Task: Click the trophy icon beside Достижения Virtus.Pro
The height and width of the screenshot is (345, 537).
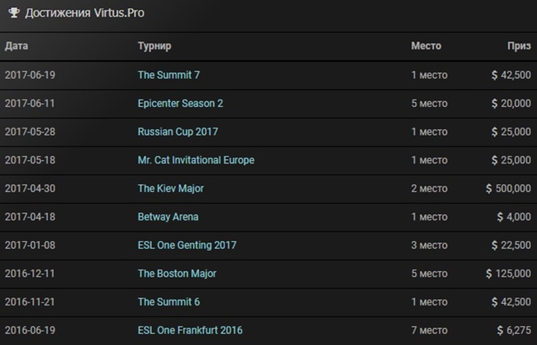Action: pos(14,13)
